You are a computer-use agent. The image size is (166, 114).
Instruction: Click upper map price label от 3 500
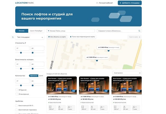coord(109,47)
